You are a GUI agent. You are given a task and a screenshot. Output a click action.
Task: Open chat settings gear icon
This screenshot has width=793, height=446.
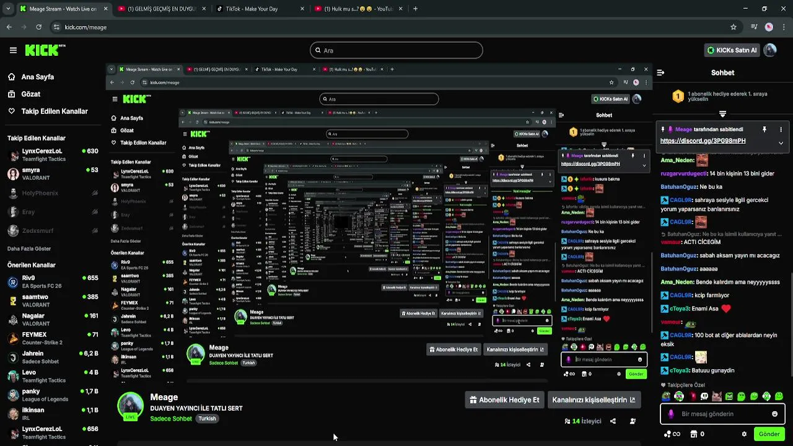tap(745, 434)
